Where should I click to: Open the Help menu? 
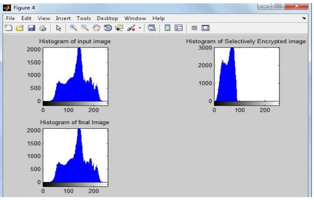pyautogui.click(x=158, y=18)
